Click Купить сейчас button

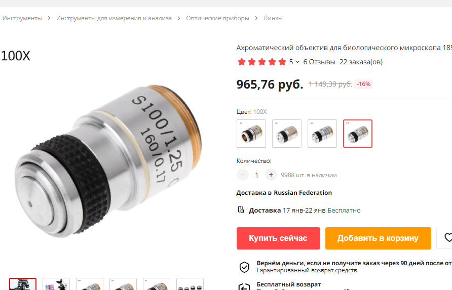(279, 238)
